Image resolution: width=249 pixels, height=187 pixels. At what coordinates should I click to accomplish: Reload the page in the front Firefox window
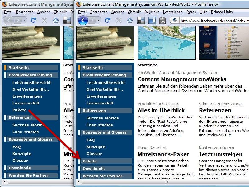tap(107, 20)
